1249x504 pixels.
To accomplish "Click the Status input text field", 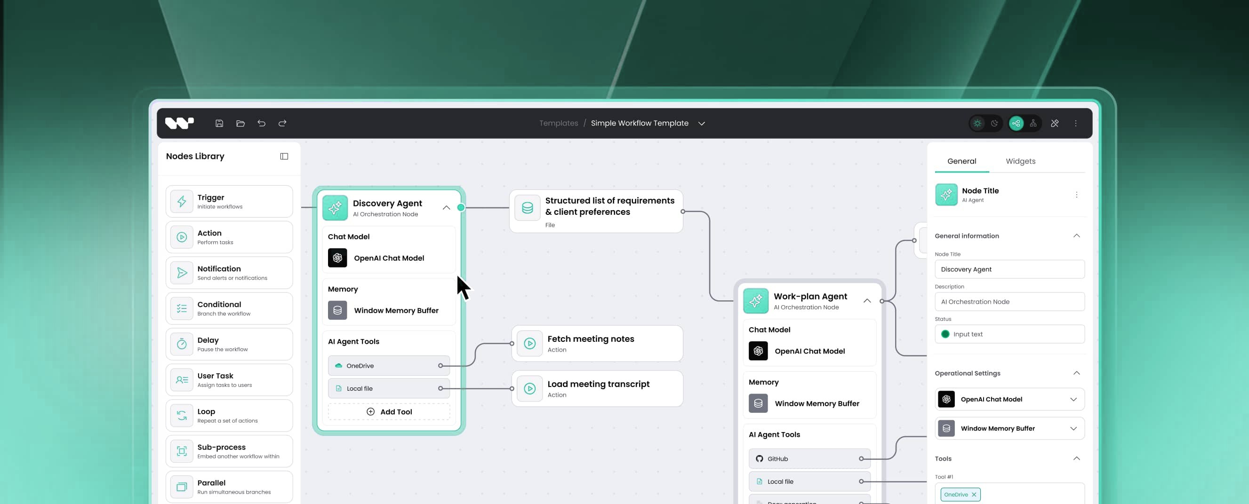I will point(1009,334).
